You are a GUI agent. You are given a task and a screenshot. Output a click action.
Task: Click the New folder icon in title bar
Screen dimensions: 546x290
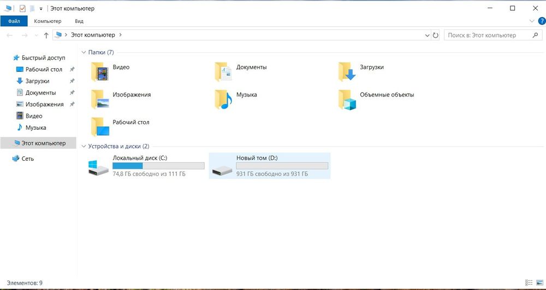[32, 8]
